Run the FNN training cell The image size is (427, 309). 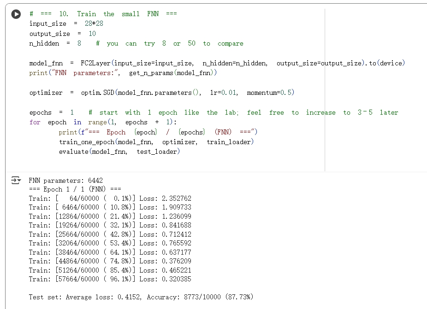[16, 14]
